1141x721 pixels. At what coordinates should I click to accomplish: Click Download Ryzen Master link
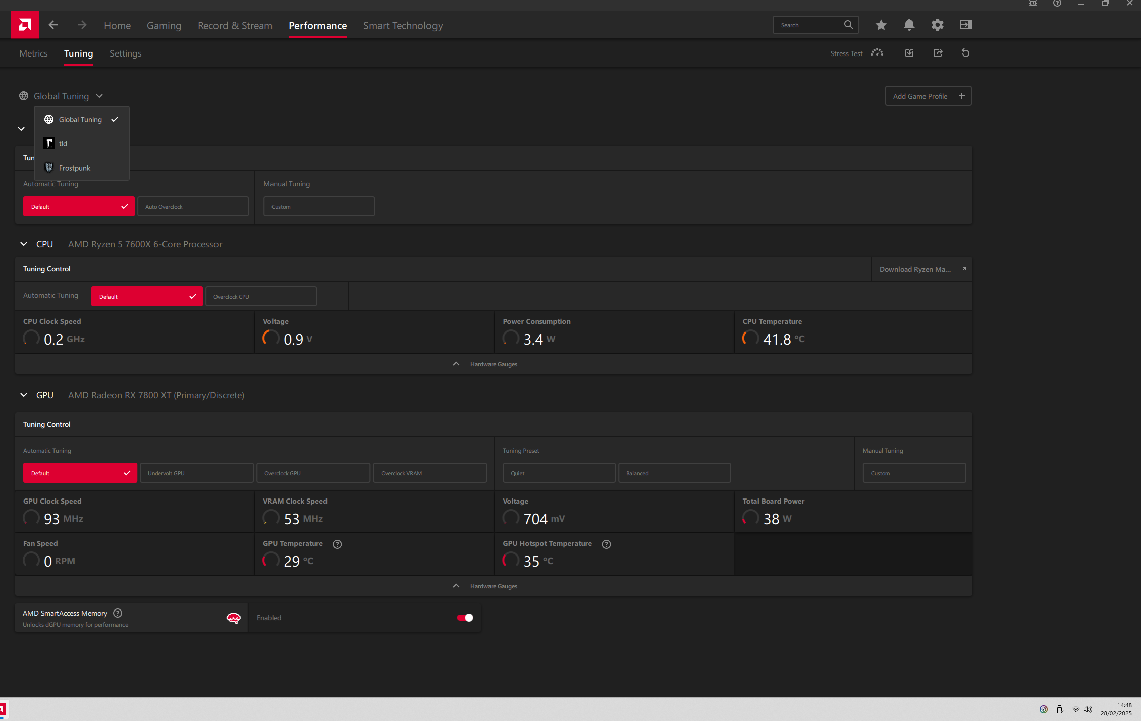click(x=921, y=269)
